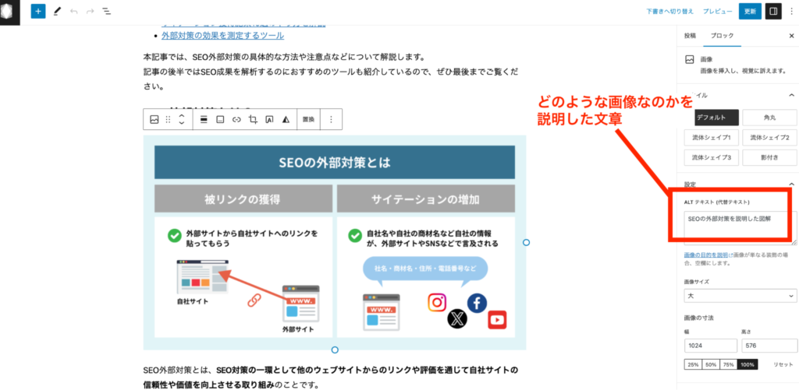Select the SEOの外部対策とは image
This screenshot has width=799, height=390.
click(334, 243)
